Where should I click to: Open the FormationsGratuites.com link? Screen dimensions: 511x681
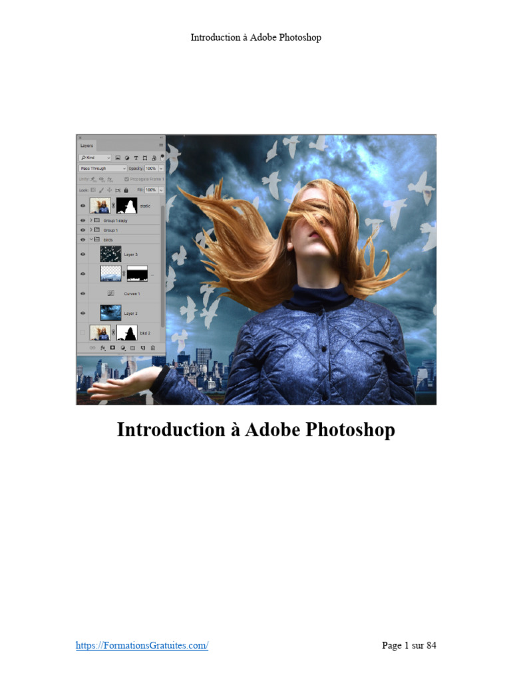pyautogui.click(x=142, y=645)
